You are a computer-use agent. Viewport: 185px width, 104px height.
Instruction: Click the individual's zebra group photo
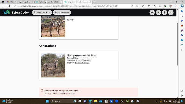point(53,27)
